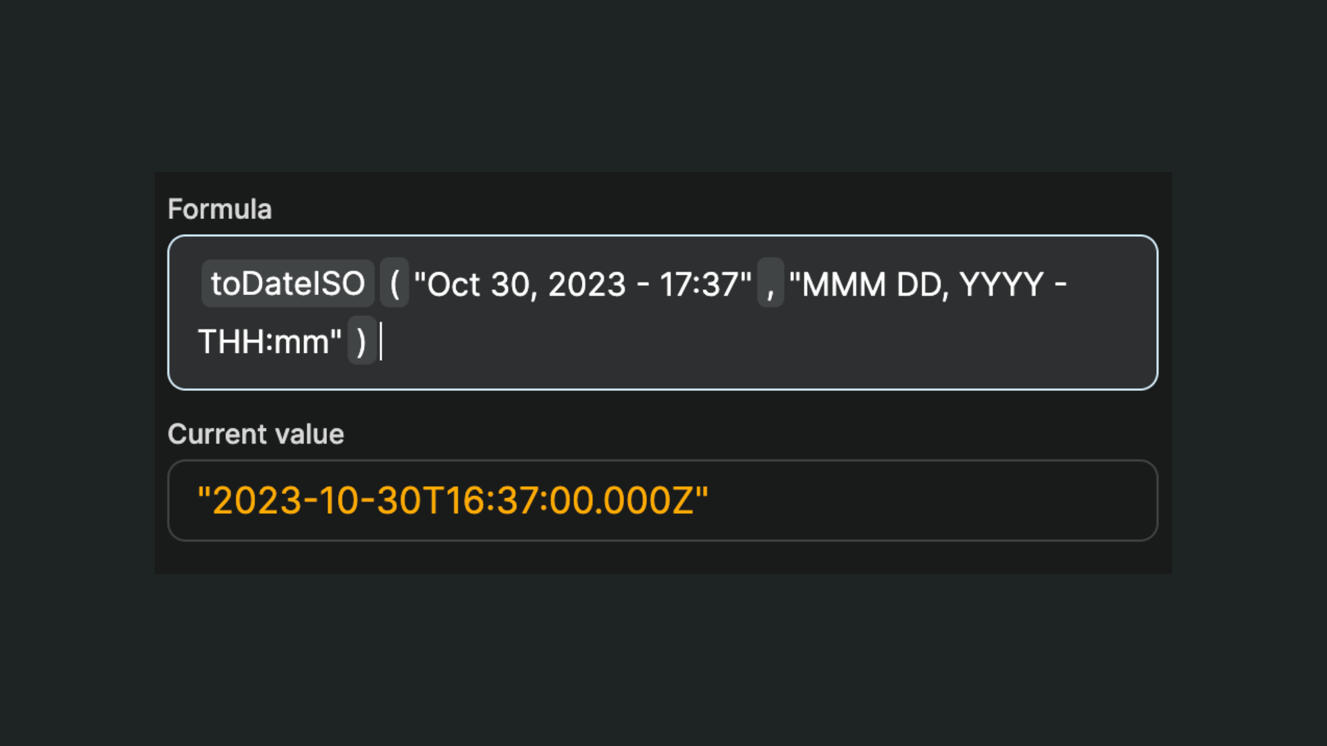Image resolution: width=1327 pixels, height=746 pixels.
Task: Click the toDateISO function token
Action: [288, 284]
